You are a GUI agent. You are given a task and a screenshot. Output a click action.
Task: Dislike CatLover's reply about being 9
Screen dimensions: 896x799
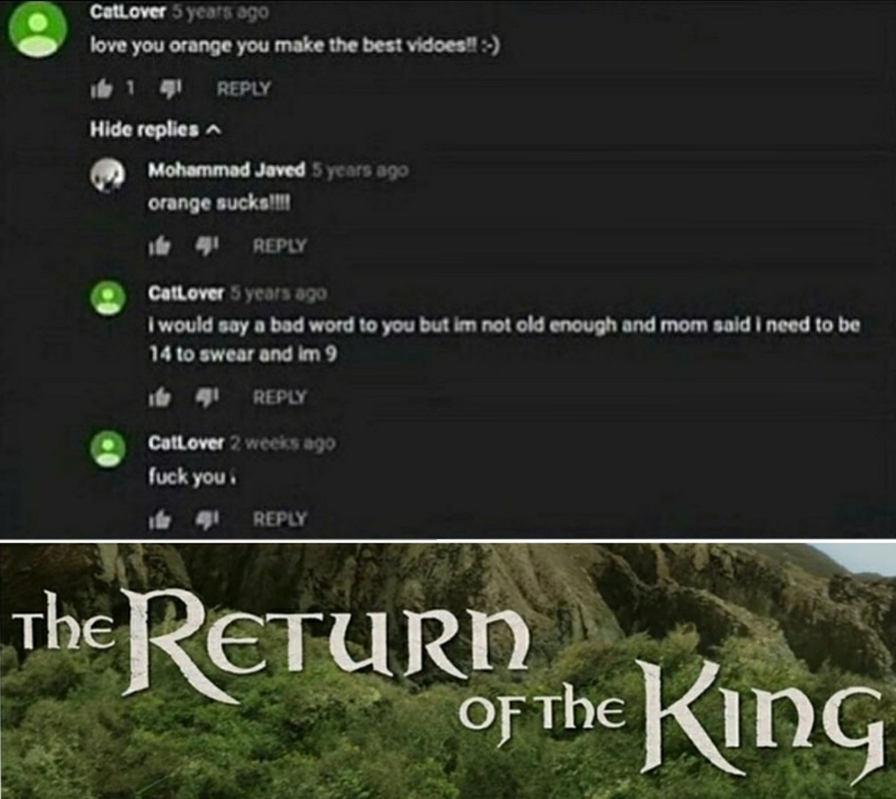tap(207, 397)
